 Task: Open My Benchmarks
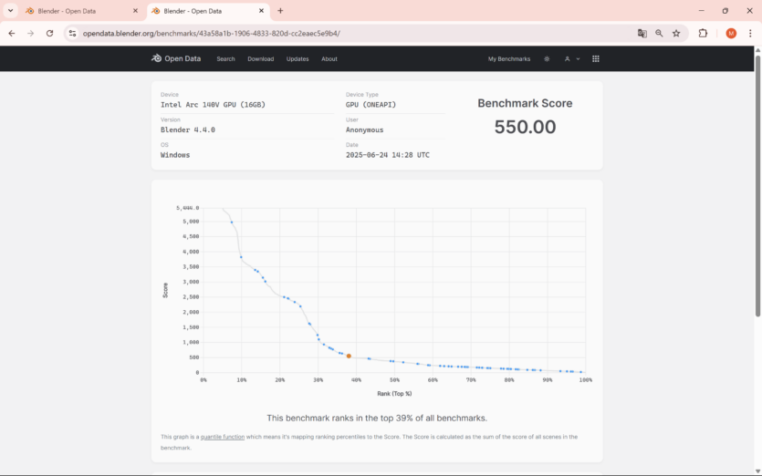[x=509, y=58]
